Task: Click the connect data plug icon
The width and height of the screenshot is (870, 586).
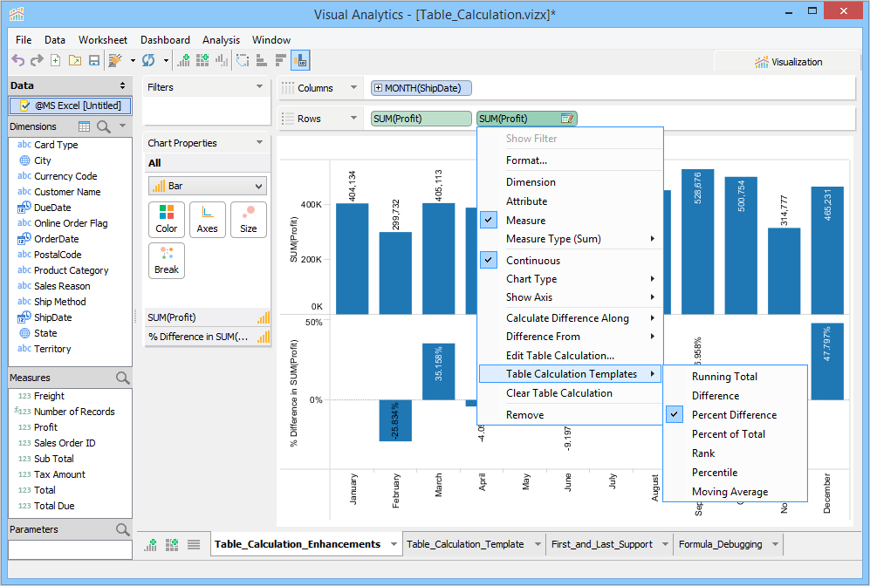Action: [115, 60]
